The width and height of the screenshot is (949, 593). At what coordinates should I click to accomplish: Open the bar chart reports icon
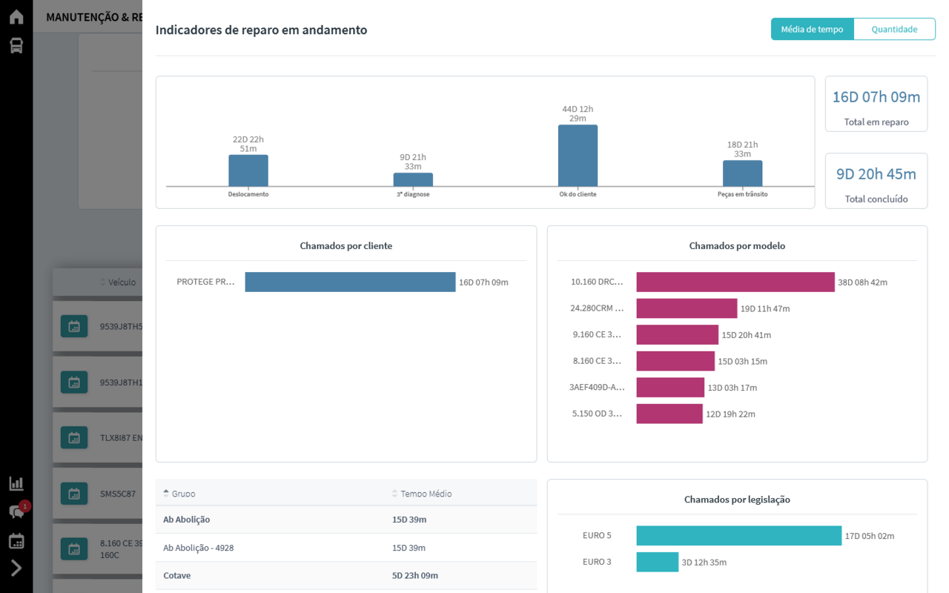(x=16, y=483)
